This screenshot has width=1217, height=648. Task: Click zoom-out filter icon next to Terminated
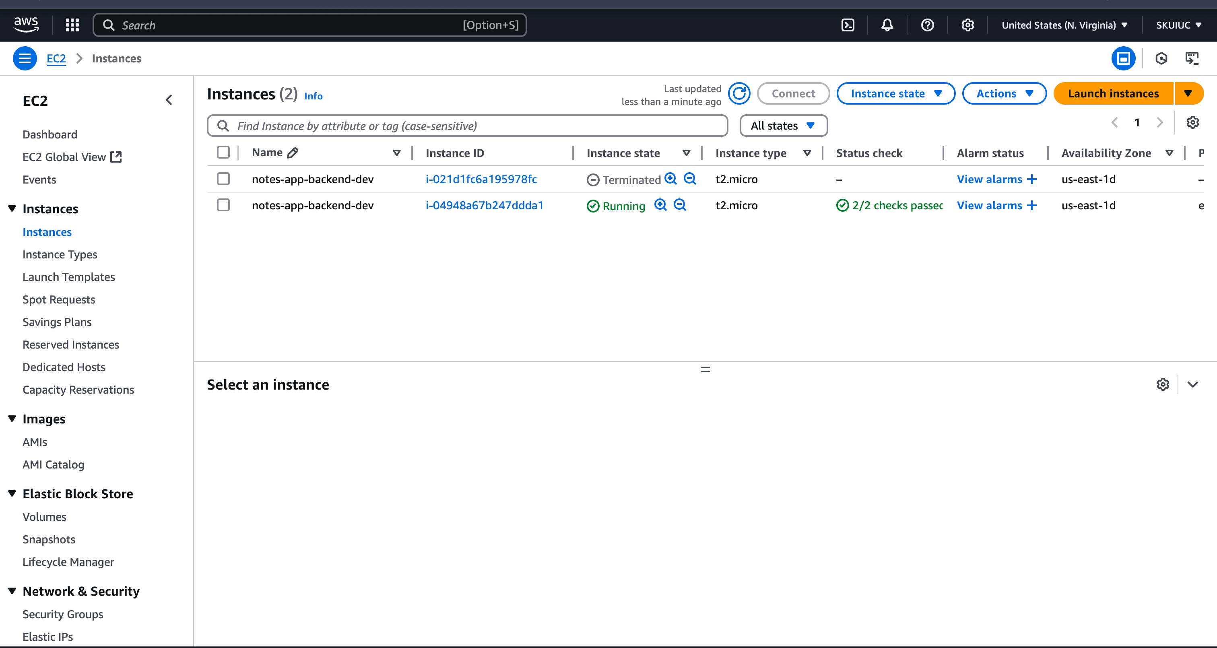click(690, 179)
